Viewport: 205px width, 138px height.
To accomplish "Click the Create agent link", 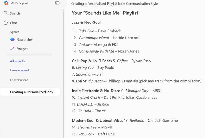I will click(20, 70).
